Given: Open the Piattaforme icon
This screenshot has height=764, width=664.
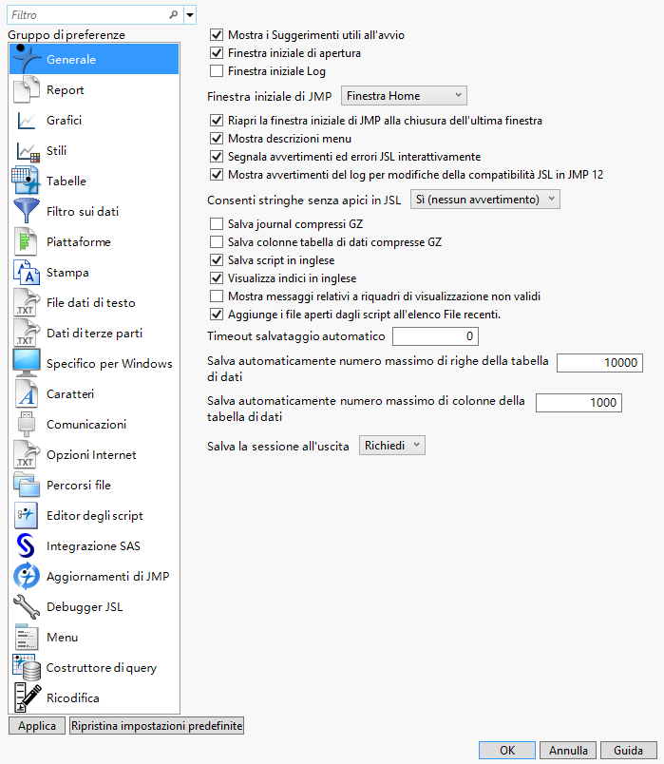Looking at the screenshot, I should [x=26, y=241].
